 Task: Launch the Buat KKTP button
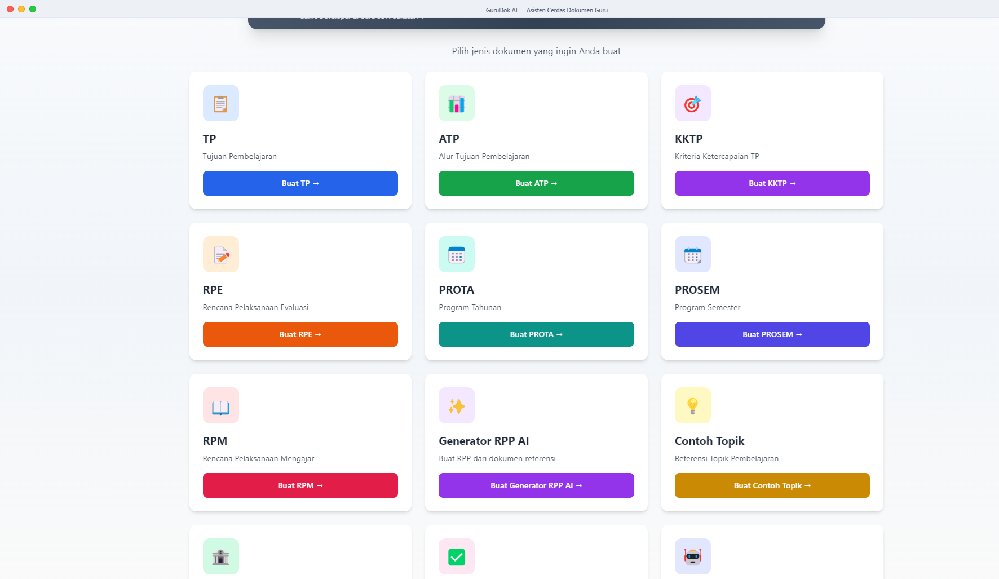772,183
